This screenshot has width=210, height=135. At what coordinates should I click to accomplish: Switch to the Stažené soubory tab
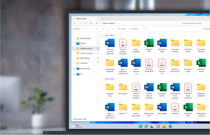coord(86,19)
